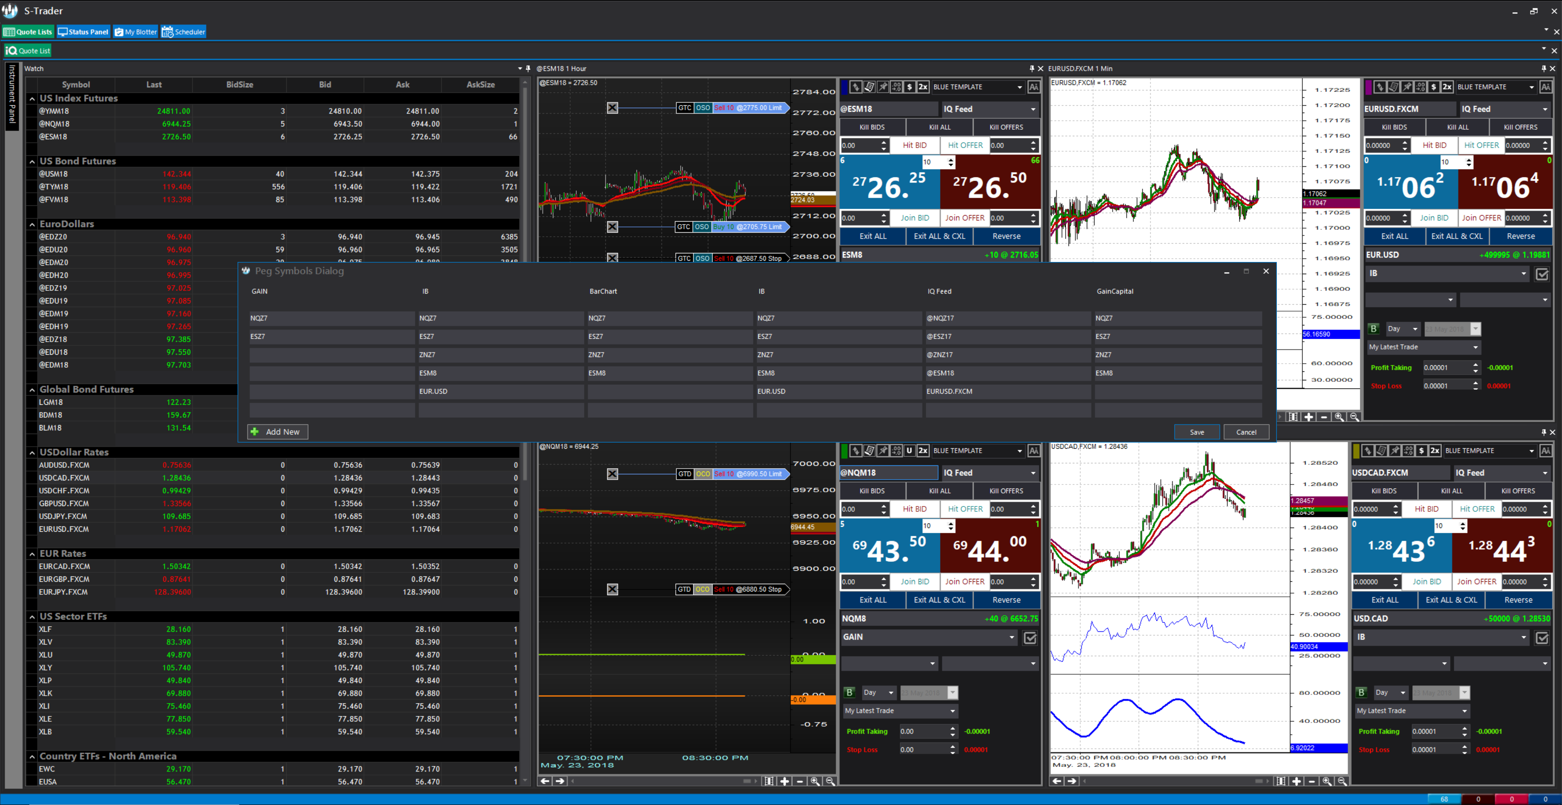The height and width of the screenshot is (805, 1562).
Task: Collapse the EuroDollars group
Action: click(x=32, y=224)
